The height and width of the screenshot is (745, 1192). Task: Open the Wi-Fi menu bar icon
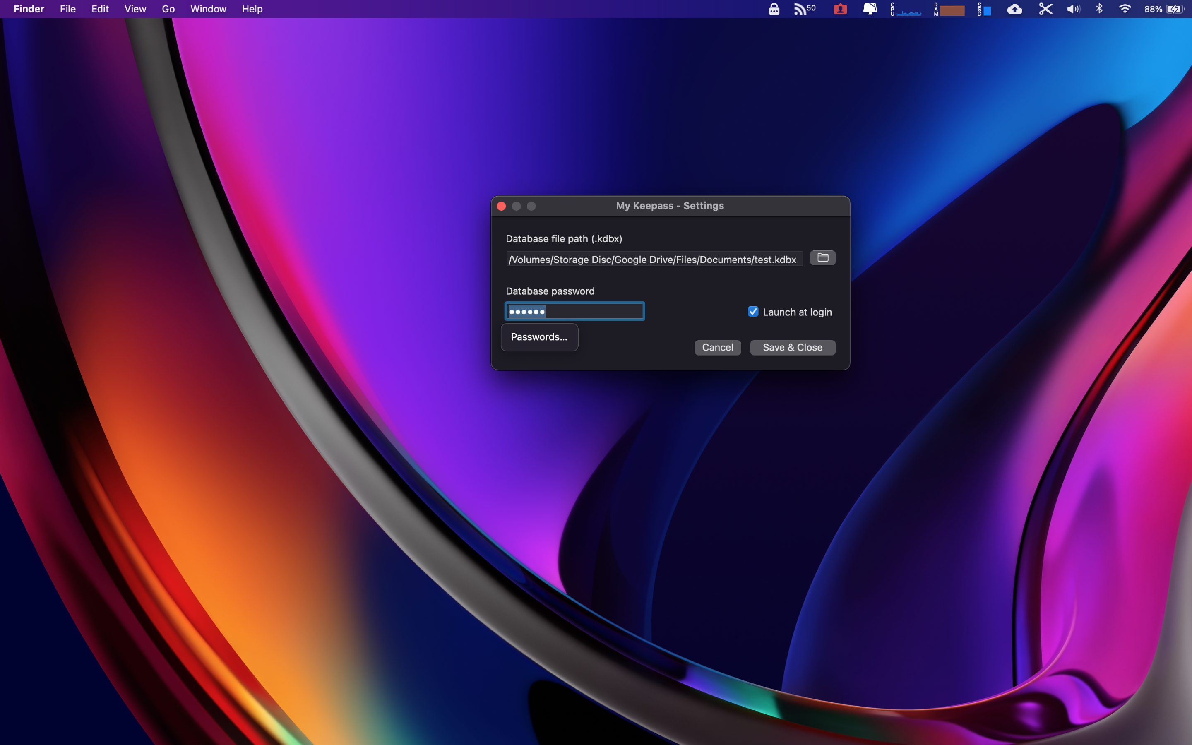click(x=1125, y=9)
